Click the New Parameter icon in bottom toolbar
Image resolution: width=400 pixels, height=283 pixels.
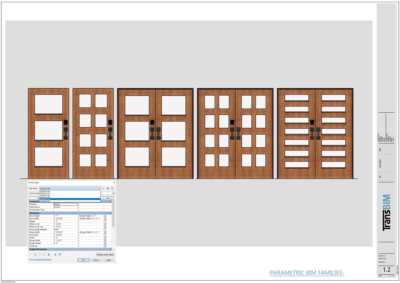[35, 255]
